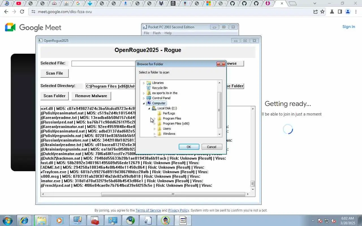Reload the Google Meet page
This screenshot has width=362, height=226.
pyautogui.click(x=22, y=12)
